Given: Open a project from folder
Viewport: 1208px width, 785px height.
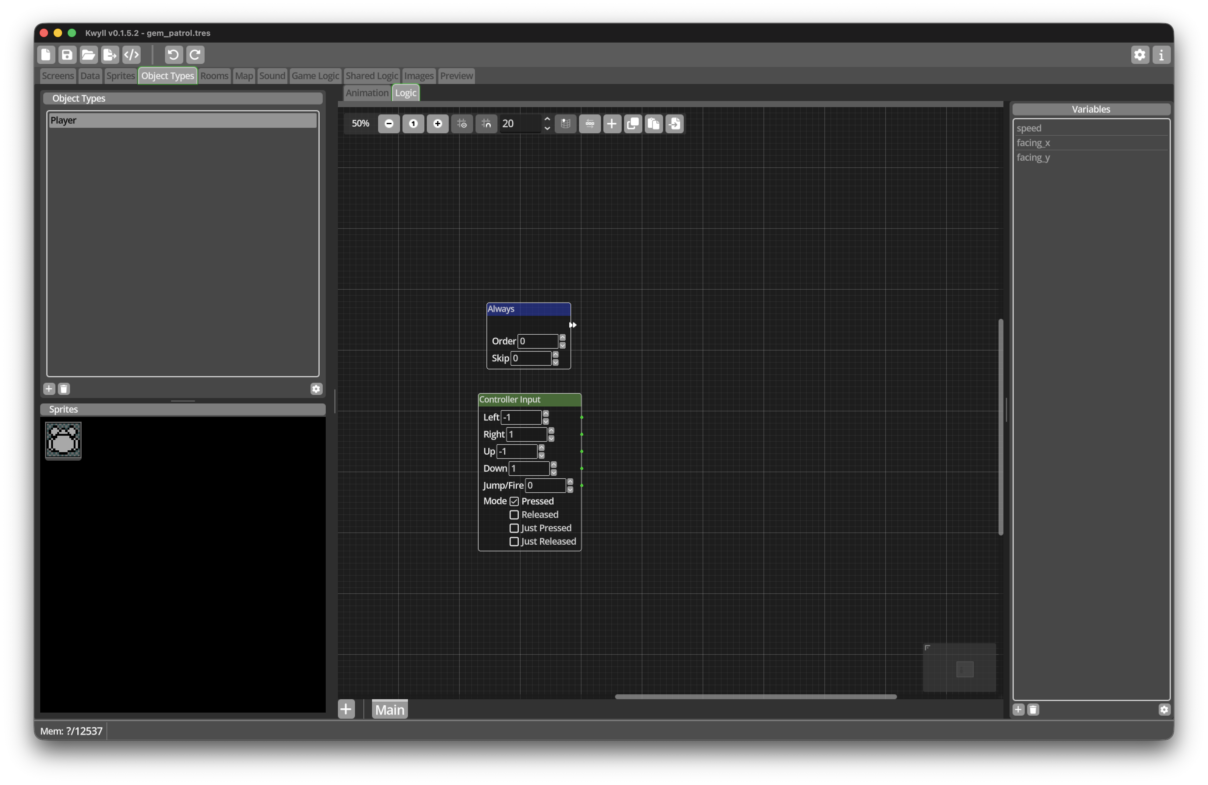Looking at the screenshot, I should point(88,54).
